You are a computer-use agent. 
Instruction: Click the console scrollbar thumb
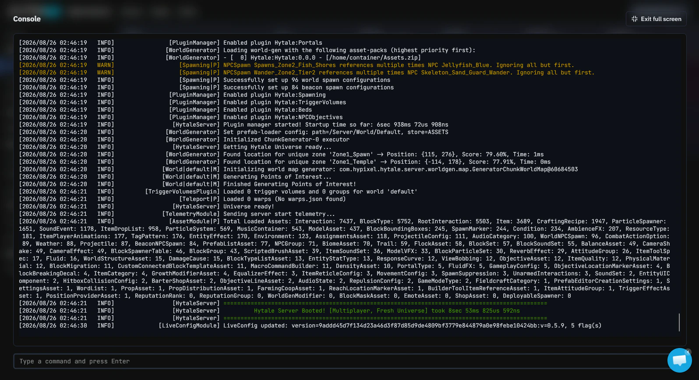click(679, 322)
